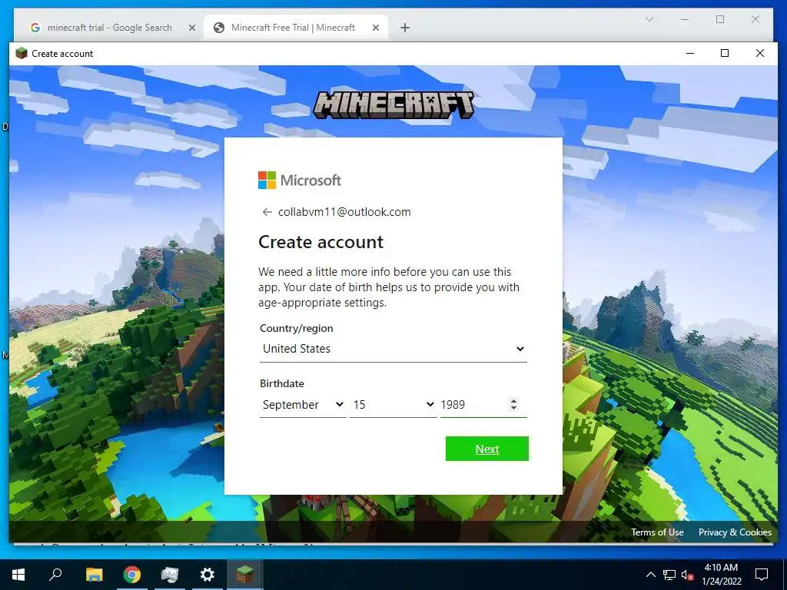Click the email text collabvm11@outlook.com
The width and height of the screenshot is (787, 590).
344,212
